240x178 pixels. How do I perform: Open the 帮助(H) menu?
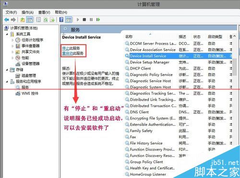(x=61, y=12)
